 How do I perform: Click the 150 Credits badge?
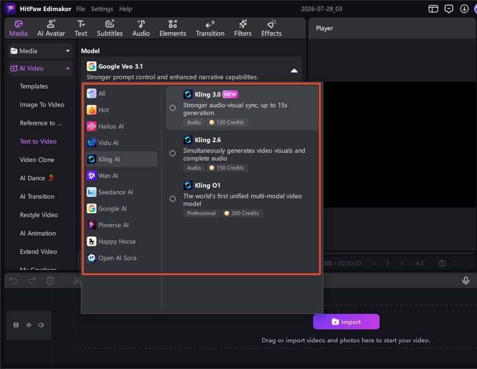click(227, 168)
